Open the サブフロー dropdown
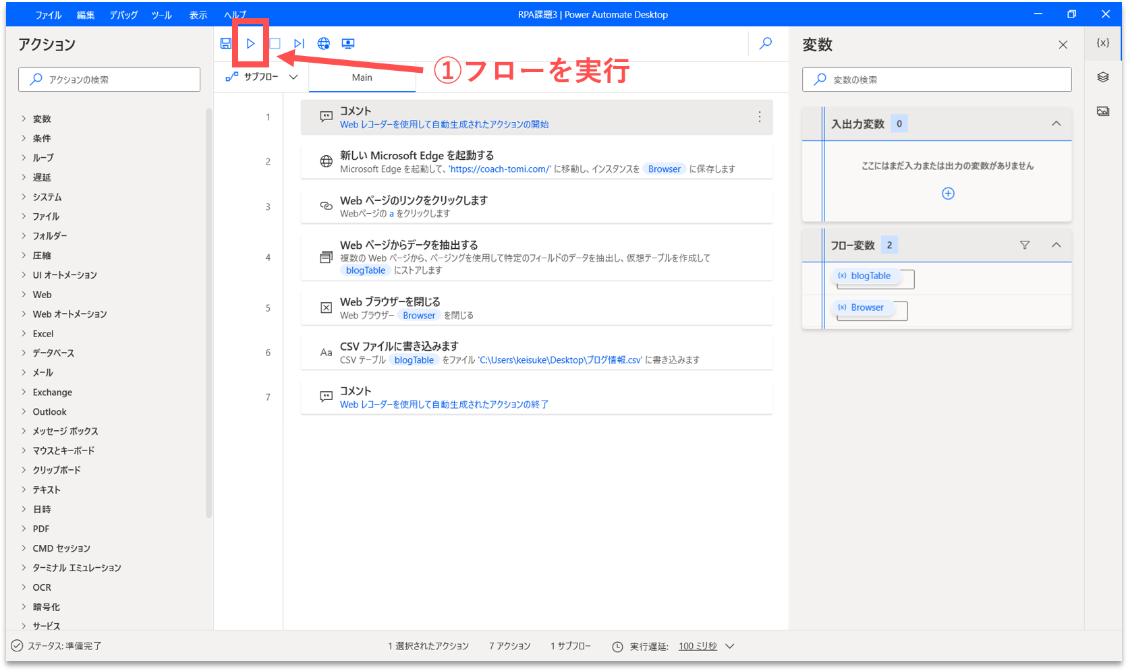 [x=262, y=78]
